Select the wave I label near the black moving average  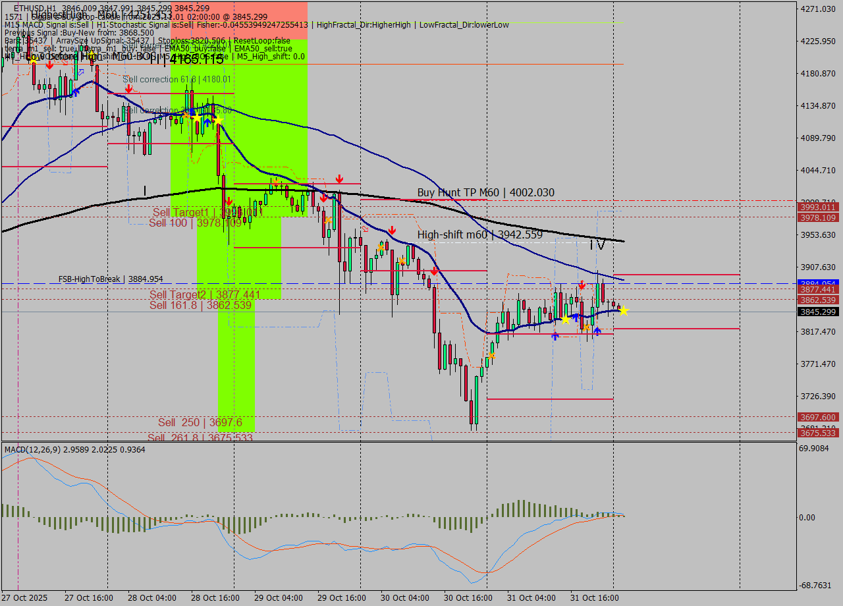click(x=145, y=191)
